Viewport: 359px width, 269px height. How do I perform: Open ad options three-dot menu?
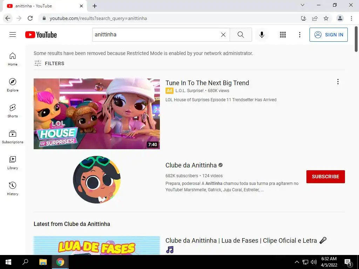338,82
